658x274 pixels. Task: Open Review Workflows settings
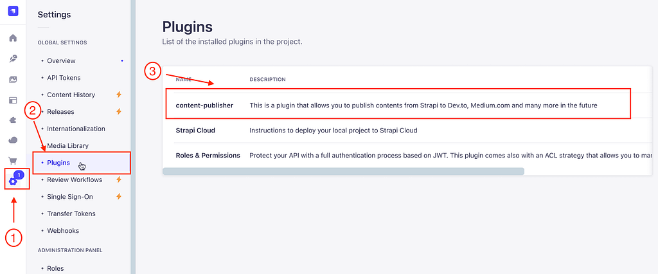pos(75,180)
